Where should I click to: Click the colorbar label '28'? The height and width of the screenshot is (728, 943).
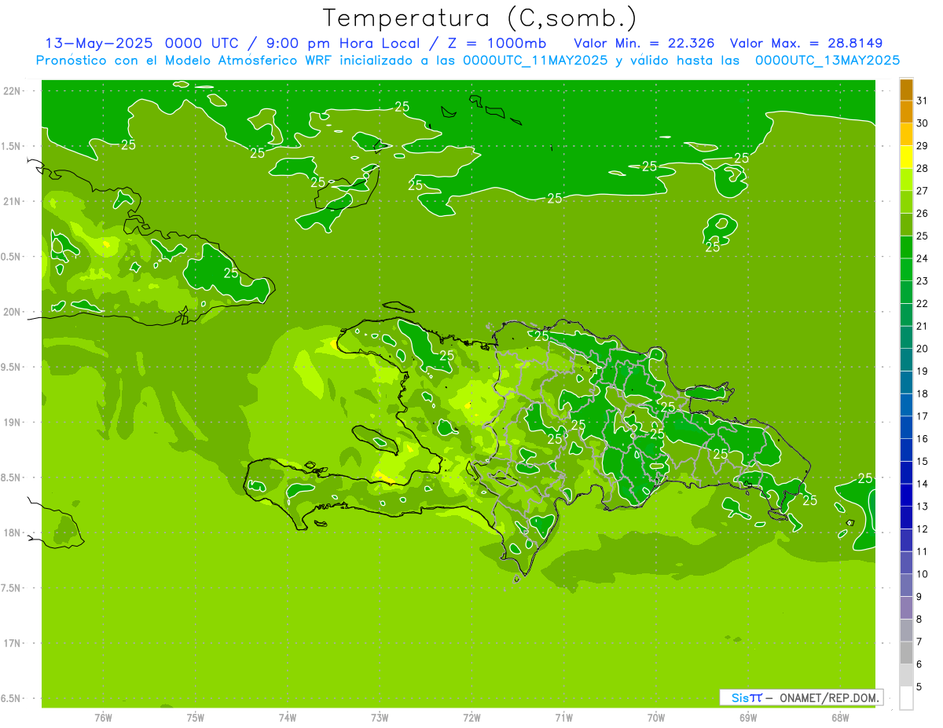click(x=923, y=168)
